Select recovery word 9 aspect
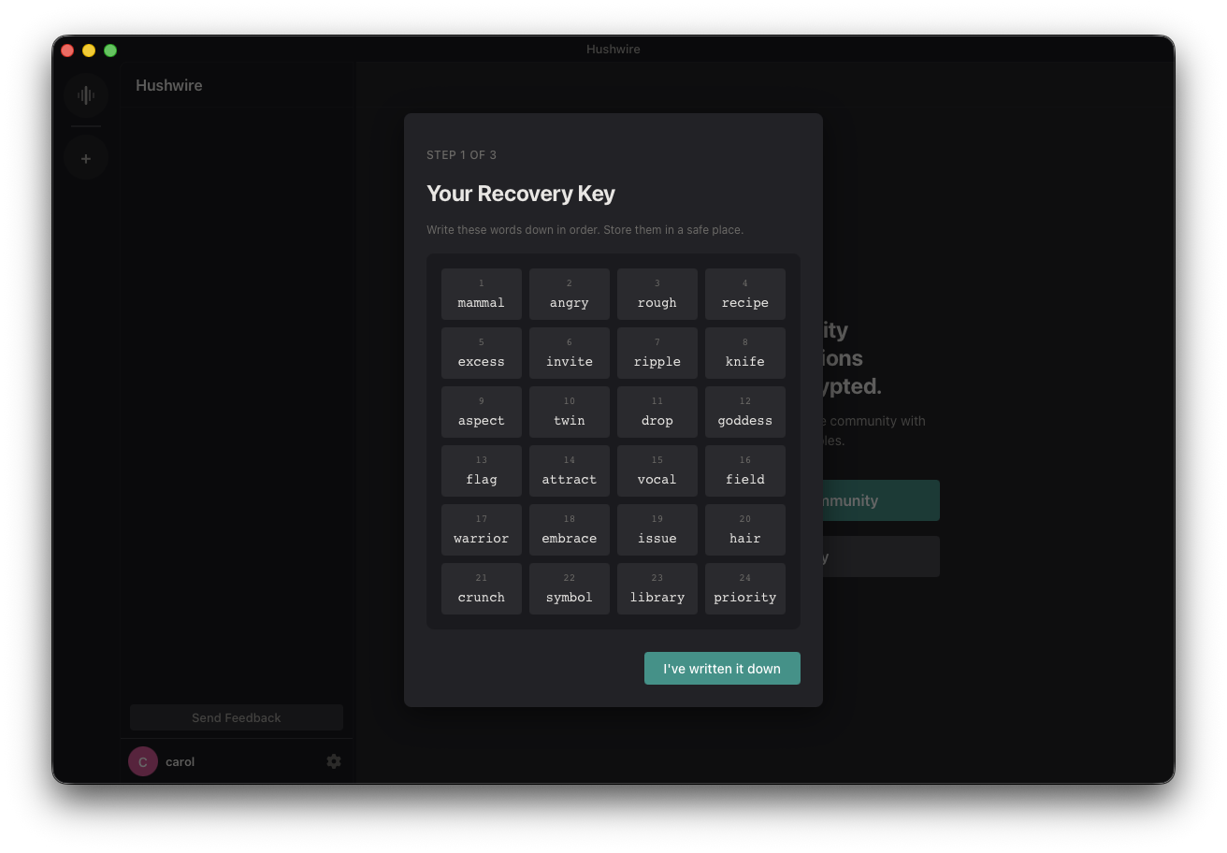1227x853 pixels. coord(482,412)
